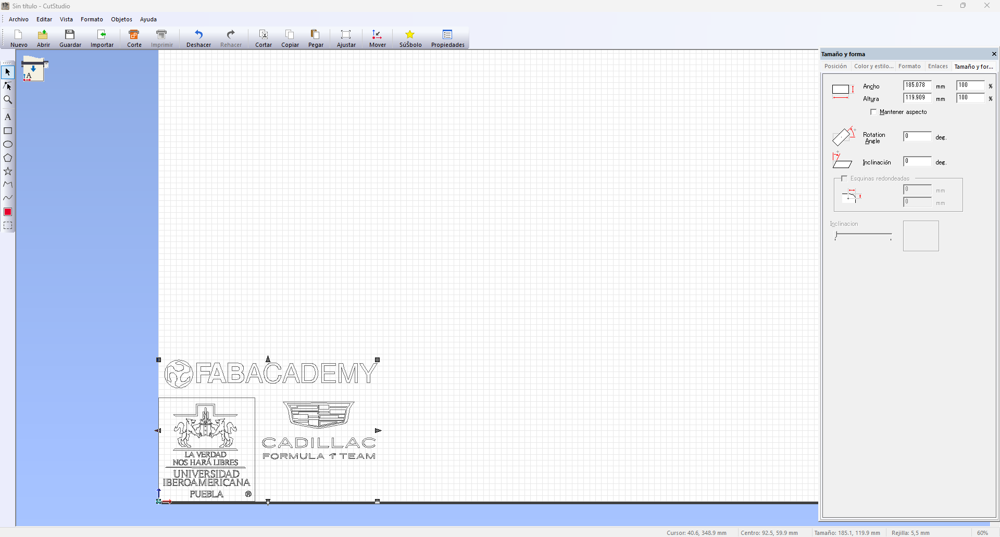
Task: Click the Ancho width value field
Action: pos(917,85)
